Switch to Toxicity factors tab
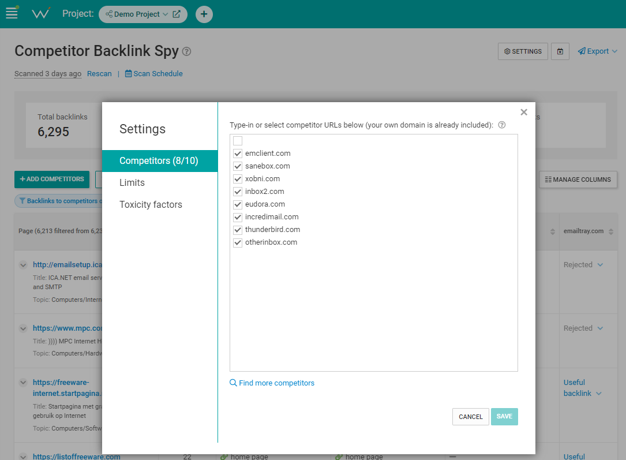Viewport: 626px width, 460px height. (x=151, y=204)
